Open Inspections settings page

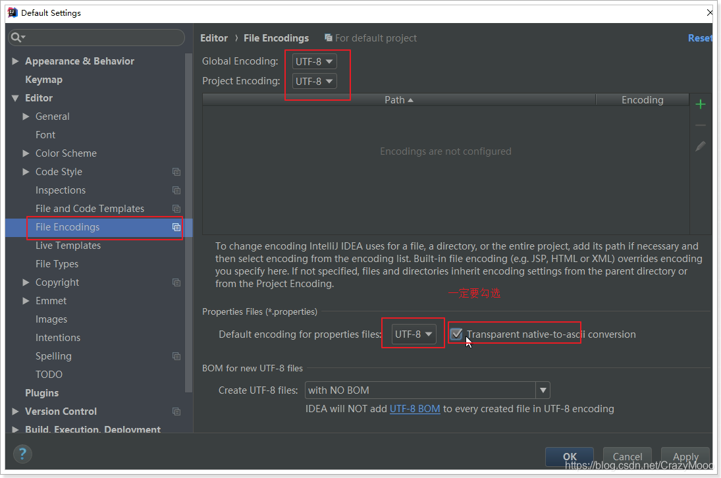tap(60, 190)
